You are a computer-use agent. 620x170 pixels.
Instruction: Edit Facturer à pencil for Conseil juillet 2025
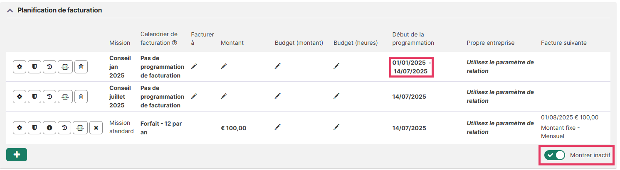click(x=194, y=96)
